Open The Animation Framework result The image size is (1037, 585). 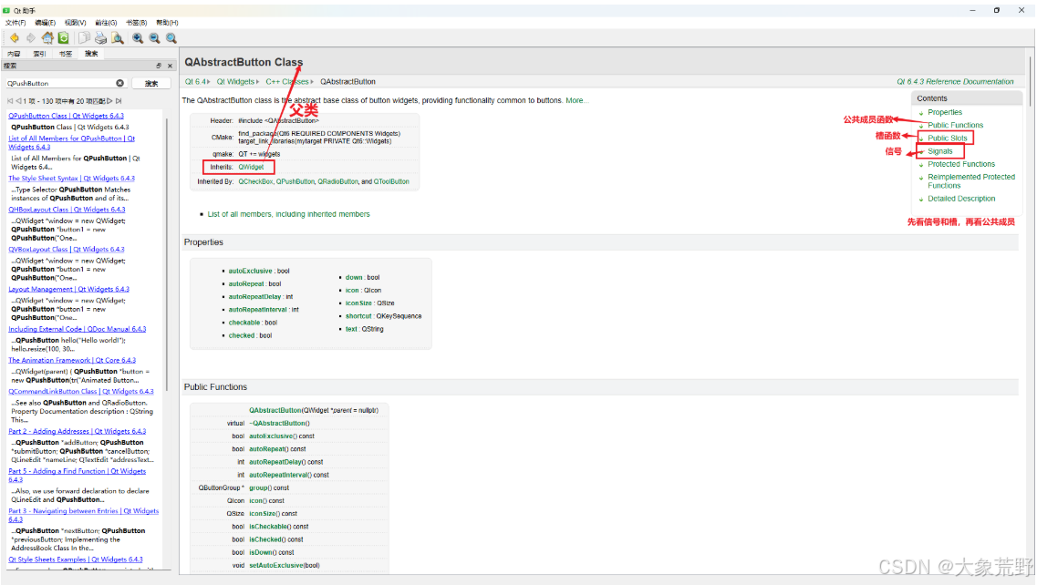72,360
